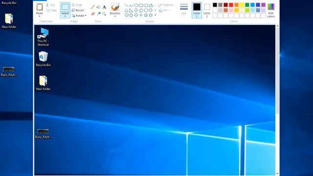This screenshot has width=313, height=176.
Task: Choose the Right arrow shape
Action: click(151, 10)
